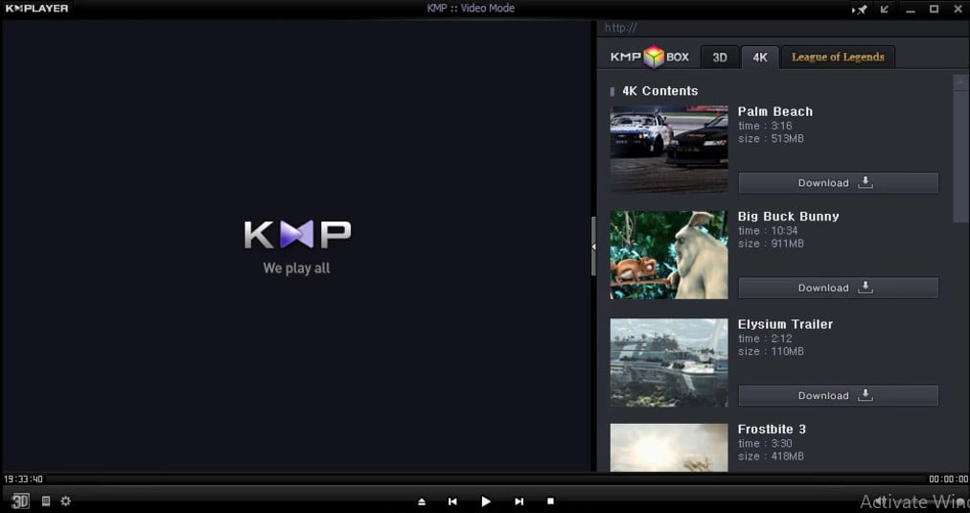
Task: Start playback with the Play button
Action: [486, 501]
